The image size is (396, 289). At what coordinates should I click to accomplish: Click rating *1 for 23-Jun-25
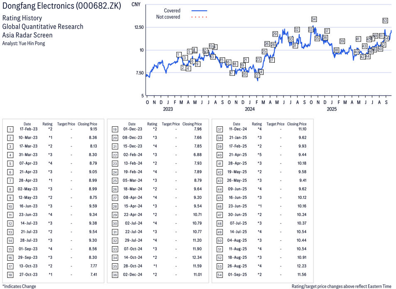259,206
